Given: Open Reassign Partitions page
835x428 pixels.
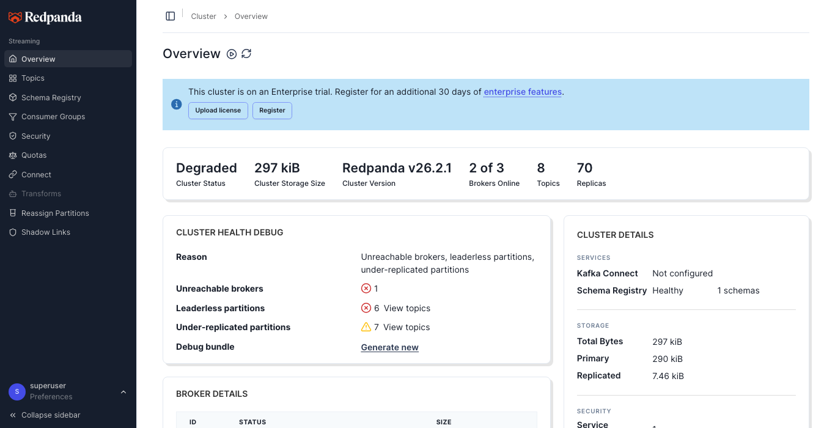Looking at the screenshot, I should [68, 213].
